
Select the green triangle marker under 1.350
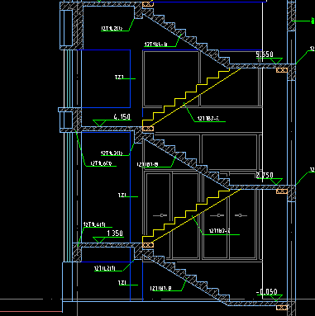[x=99, y=240]
